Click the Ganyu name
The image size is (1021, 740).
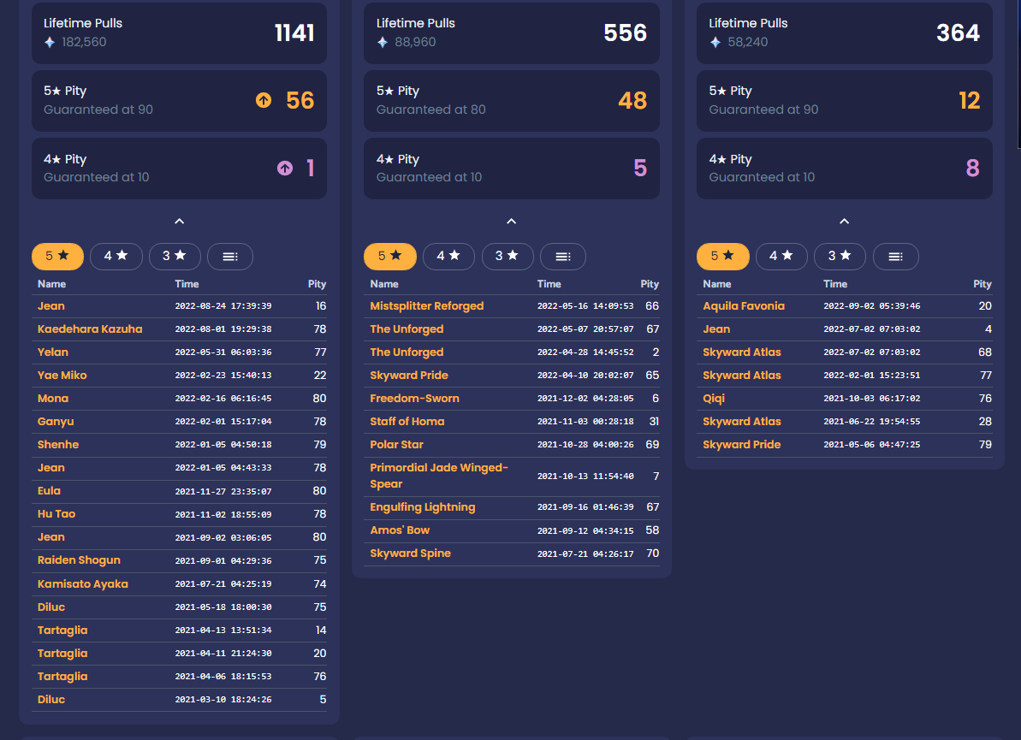(x=56, y=422)
